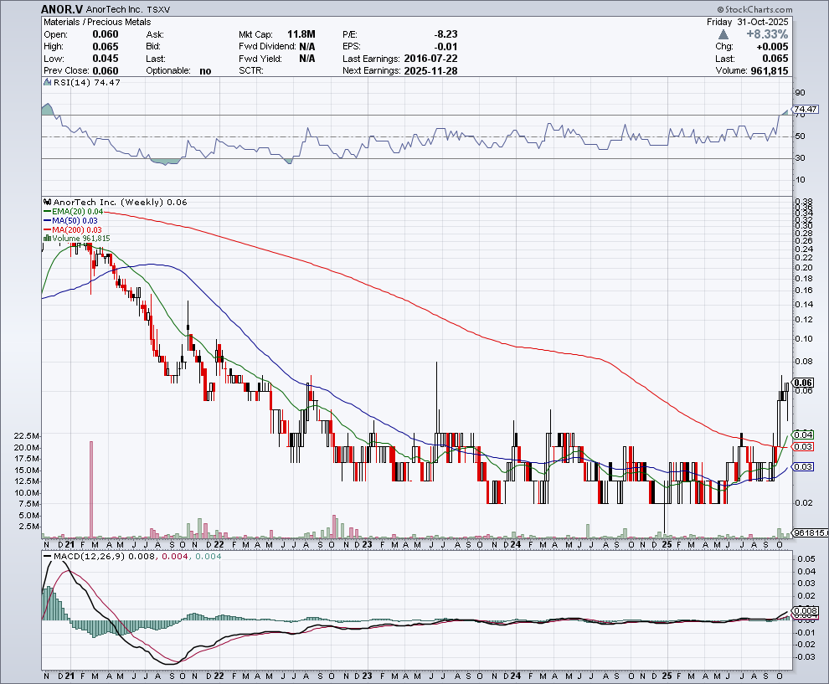
Task: Click Next Earnings date 2025-11-28
Action: click(430, 71)
